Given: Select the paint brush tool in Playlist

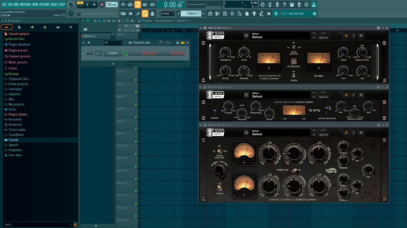Looking at the screenshot, I should tap(100, 21).
